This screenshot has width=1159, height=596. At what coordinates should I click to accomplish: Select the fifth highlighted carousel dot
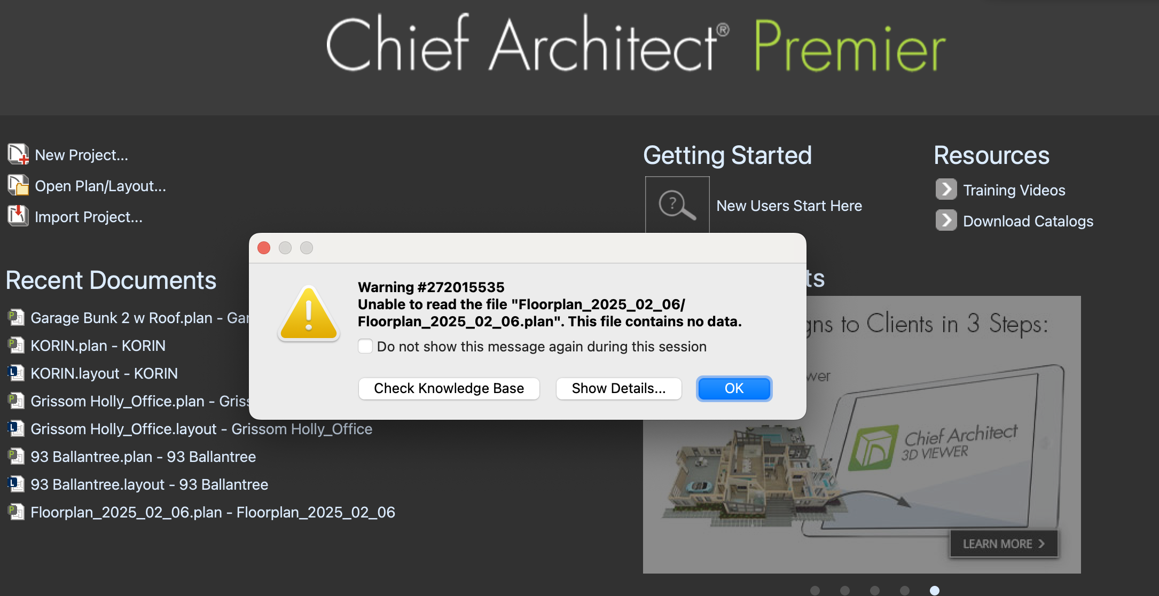point(935,590)
